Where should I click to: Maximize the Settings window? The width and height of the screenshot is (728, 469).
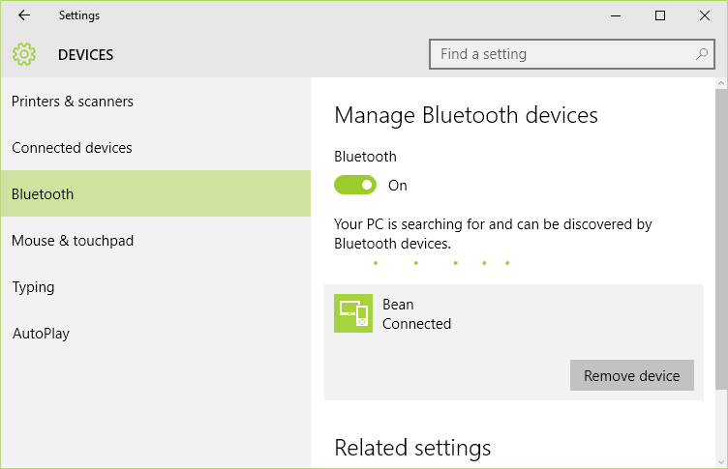tap(660, 15)
